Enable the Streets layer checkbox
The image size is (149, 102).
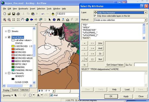click(9, 31)
